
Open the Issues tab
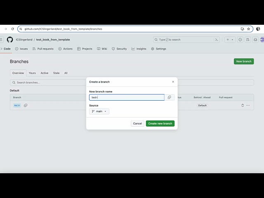click(x=21, y=49)
